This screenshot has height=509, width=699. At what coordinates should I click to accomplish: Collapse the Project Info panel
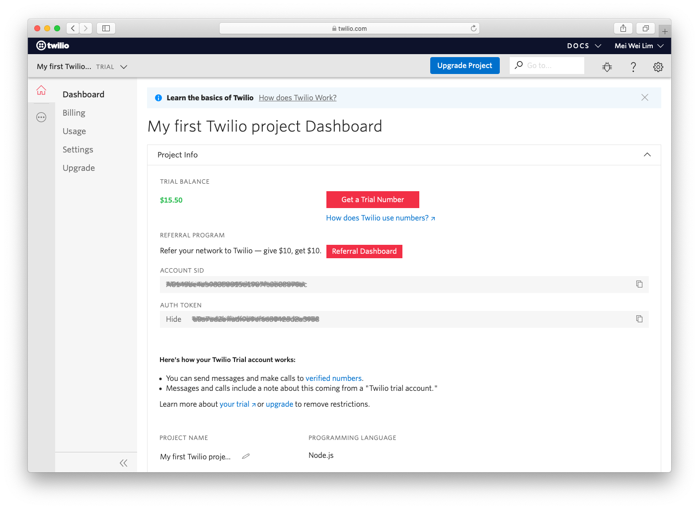click(x=647, y=155)
